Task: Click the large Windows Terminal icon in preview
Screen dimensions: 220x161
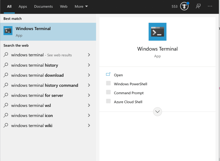Action: 157,32
